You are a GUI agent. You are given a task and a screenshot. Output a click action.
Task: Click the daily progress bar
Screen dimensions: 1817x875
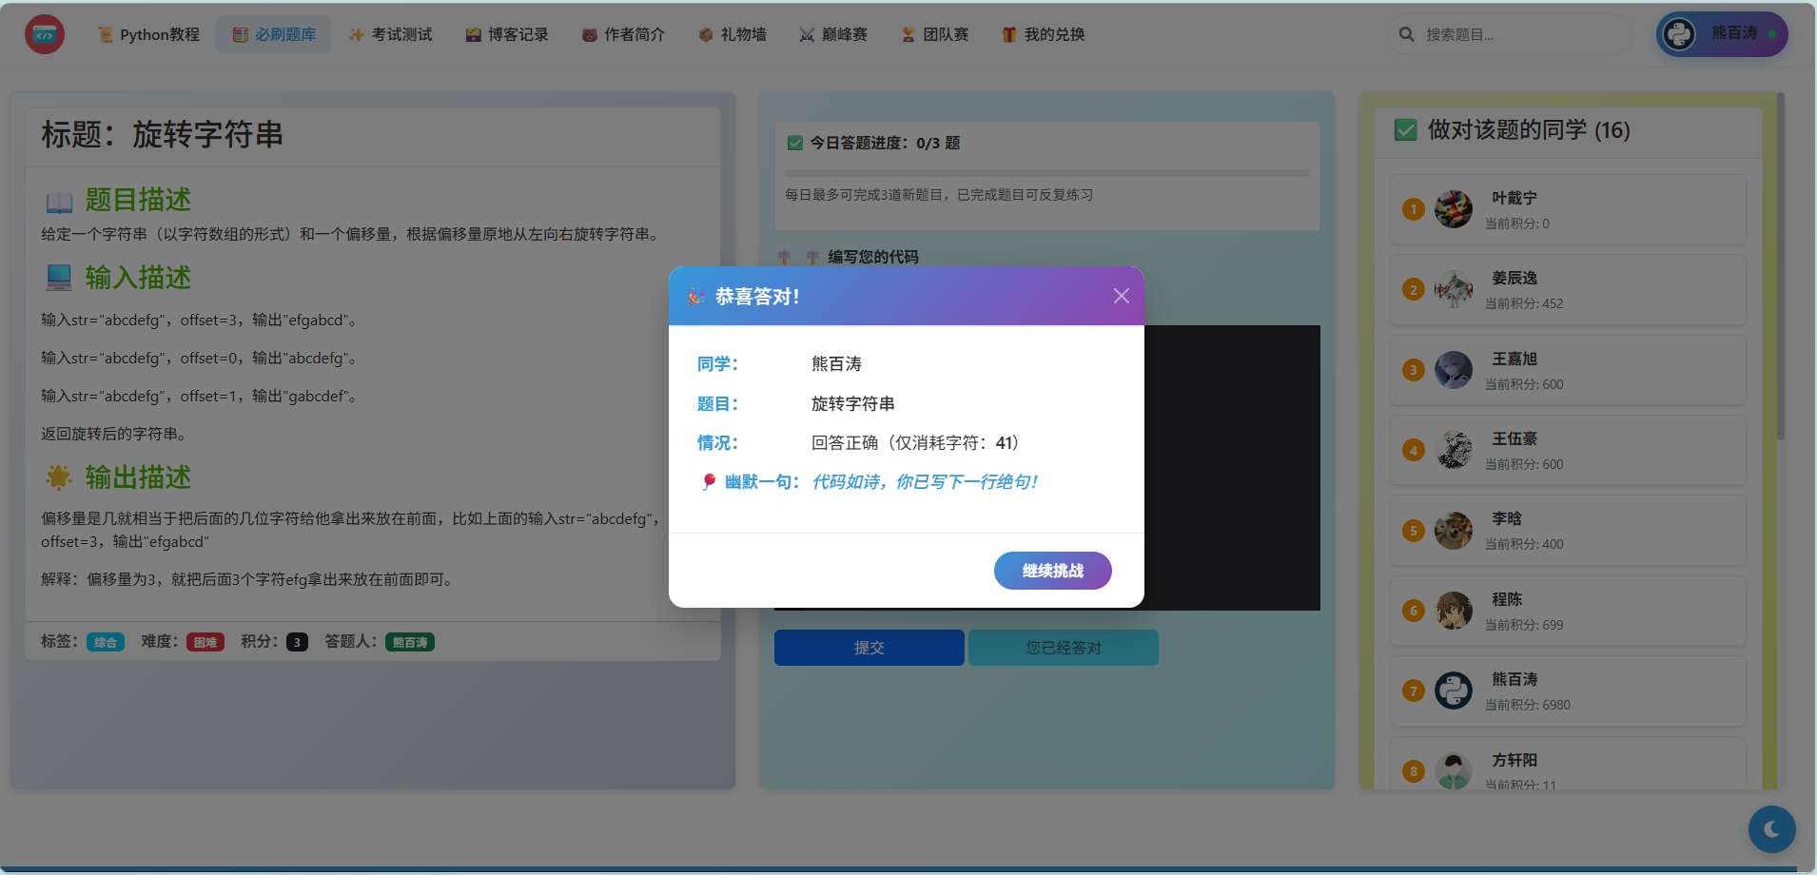coord(1046,173)
